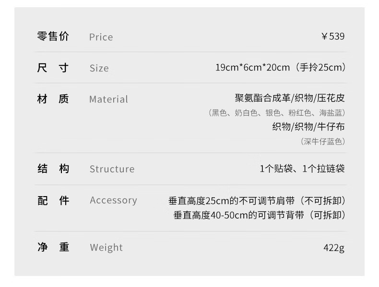Click the 零售价 price label
Viewport: 379px width, 287px height.
(x=53, y=36)
